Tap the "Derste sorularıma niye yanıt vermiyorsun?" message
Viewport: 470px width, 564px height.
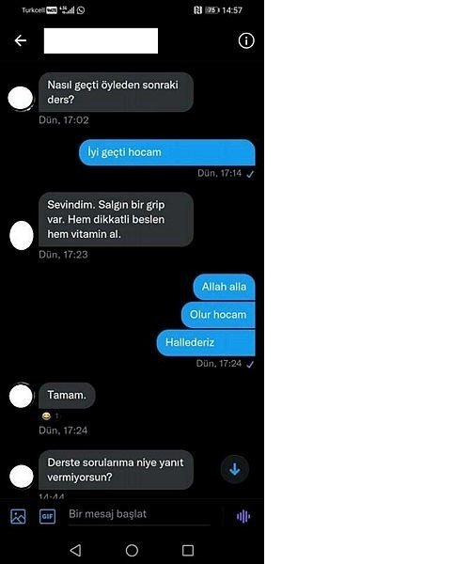click(x=116, y=470)
